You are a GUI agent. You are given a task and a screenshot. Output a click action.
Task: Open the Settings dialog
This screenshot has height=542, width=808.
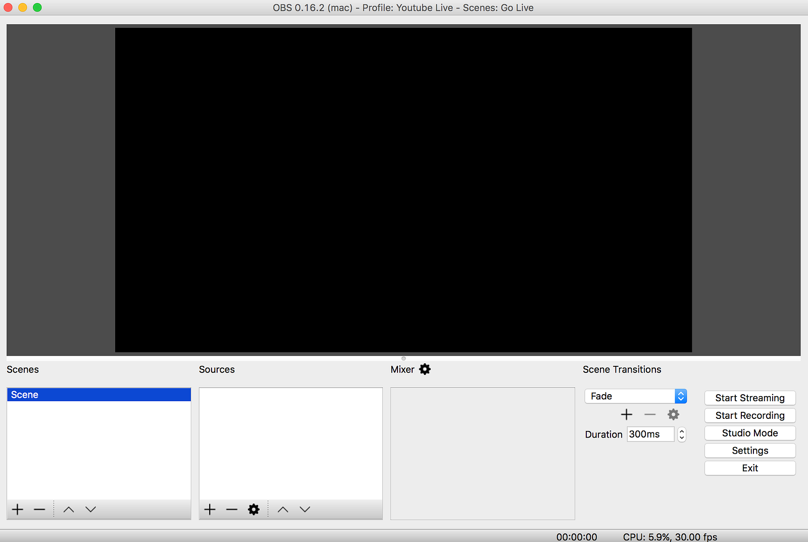750,451
